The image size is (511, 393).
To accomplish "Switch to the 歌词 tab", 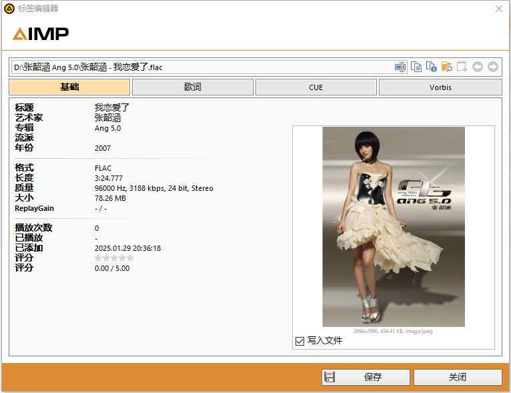I will coord(193,87).
